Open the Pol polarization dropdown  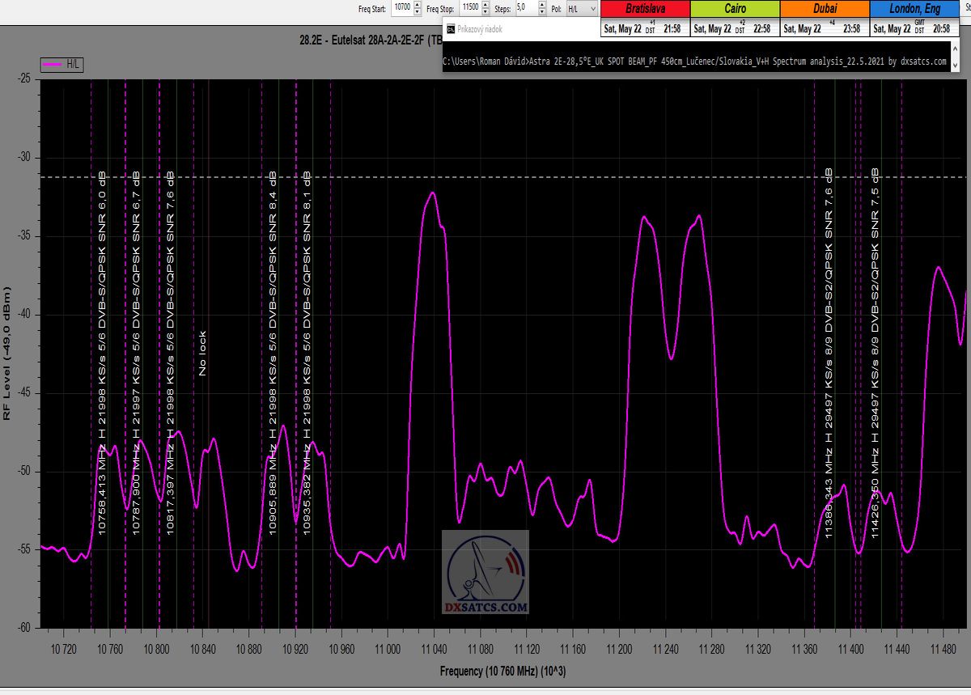pos(581,8)
